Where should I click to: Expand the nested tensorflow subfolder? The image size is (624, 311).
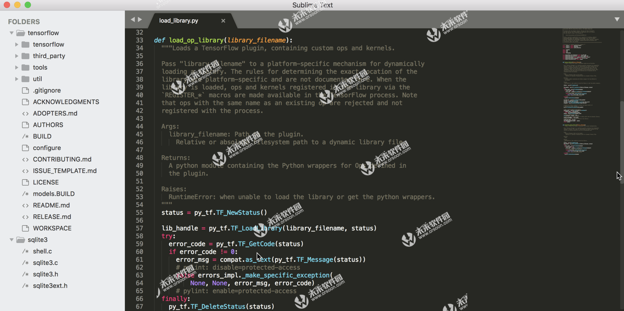tap(17, 44)
